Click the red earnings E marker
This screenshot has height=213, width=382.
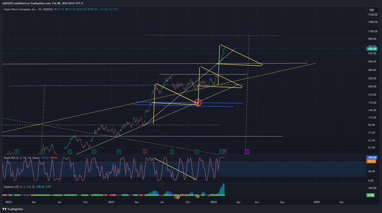145,151
